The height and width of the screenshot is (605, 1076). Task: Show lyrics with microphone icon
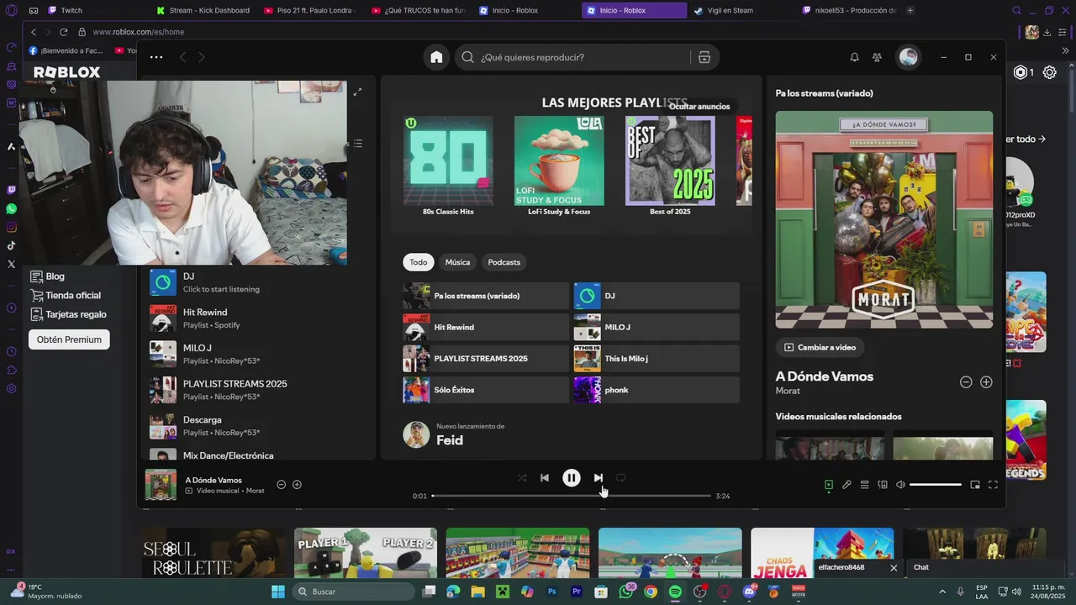[x=847, y=485]
